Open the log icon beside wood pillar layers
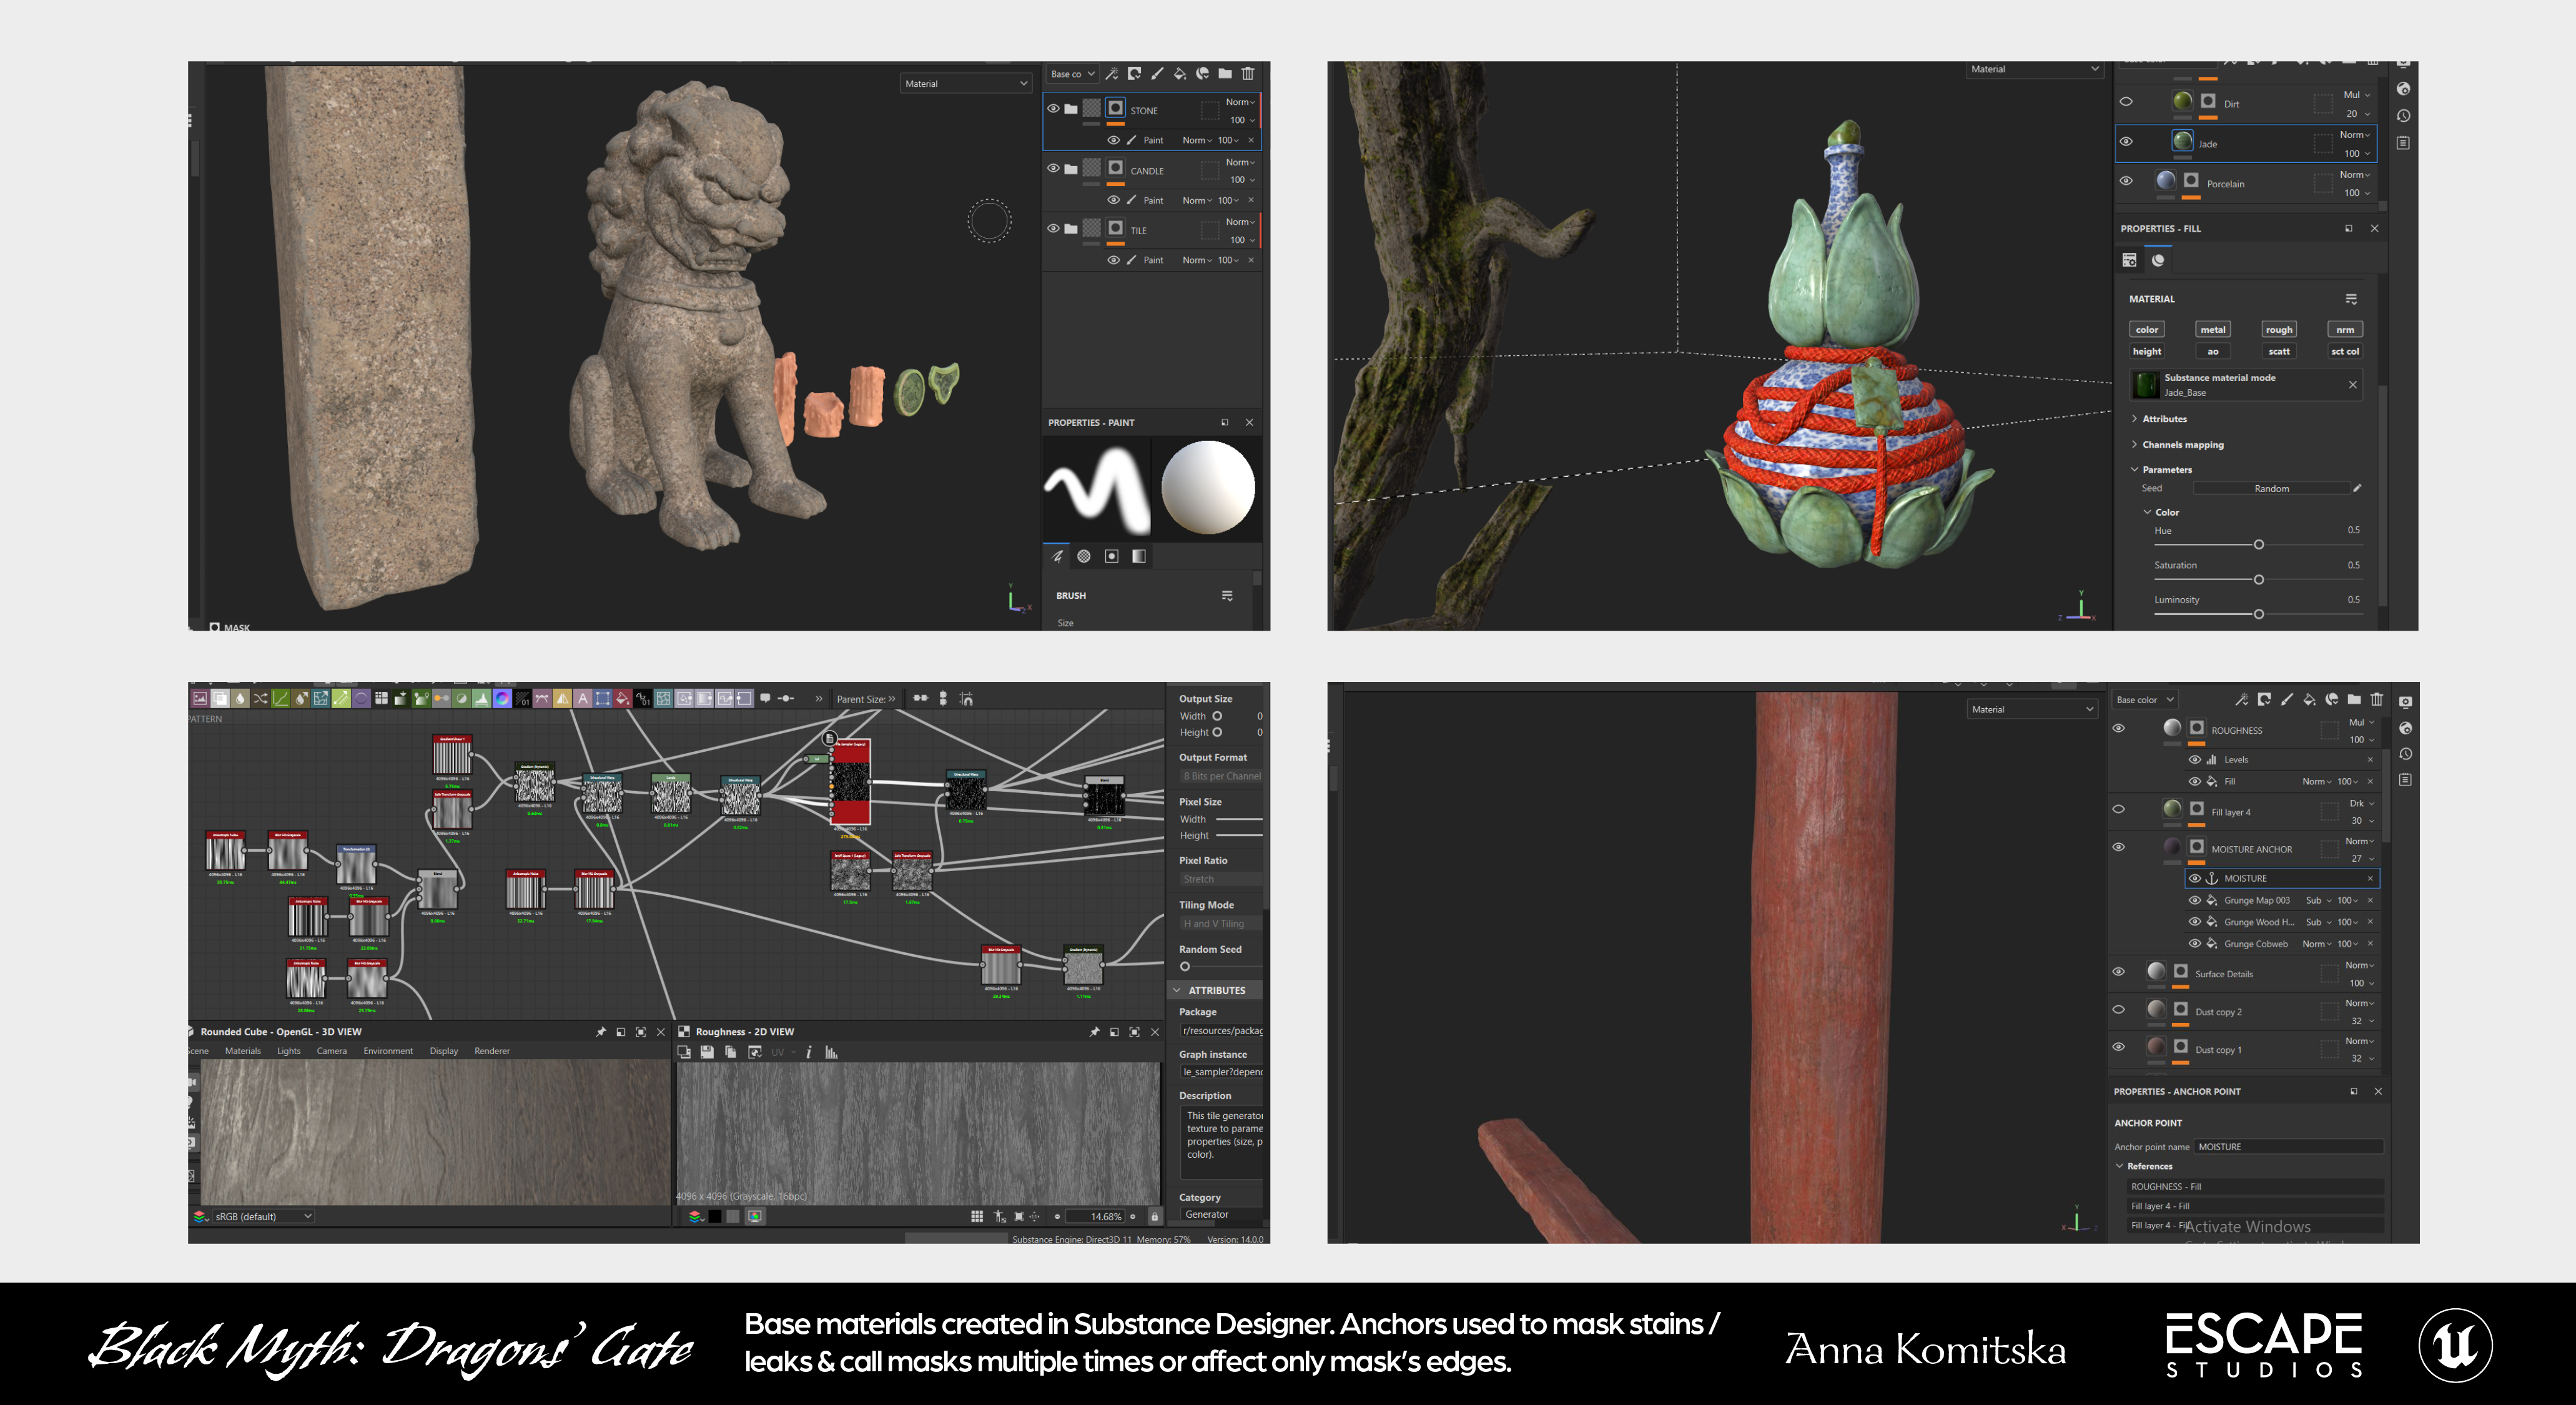Viewport: 2576px width, 1405px height. 2405,780
